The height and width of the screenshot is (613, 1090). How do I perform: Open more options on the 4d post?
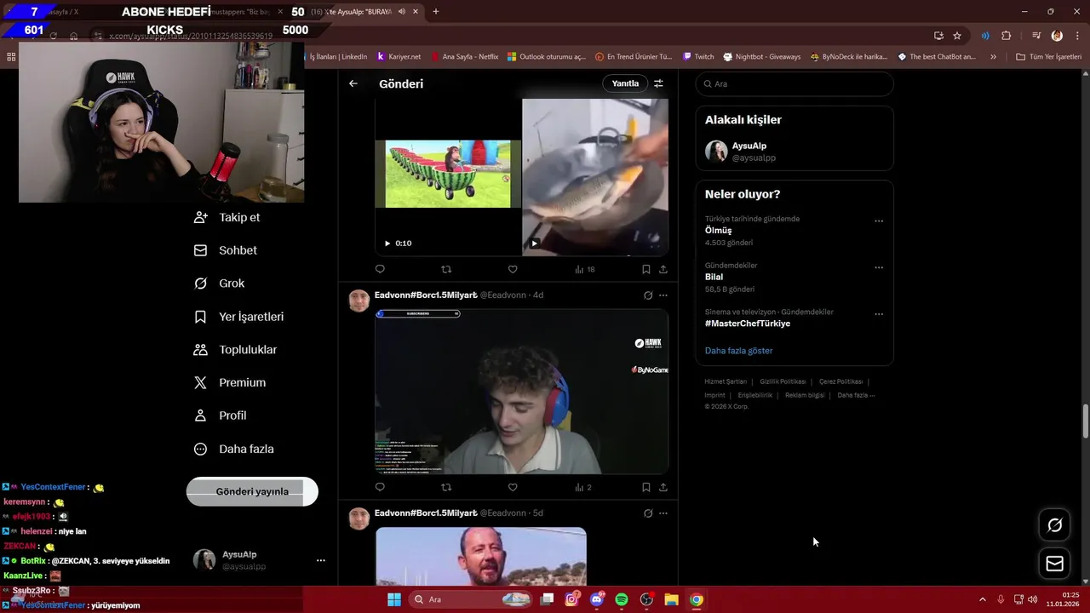[x=663, y=295]
